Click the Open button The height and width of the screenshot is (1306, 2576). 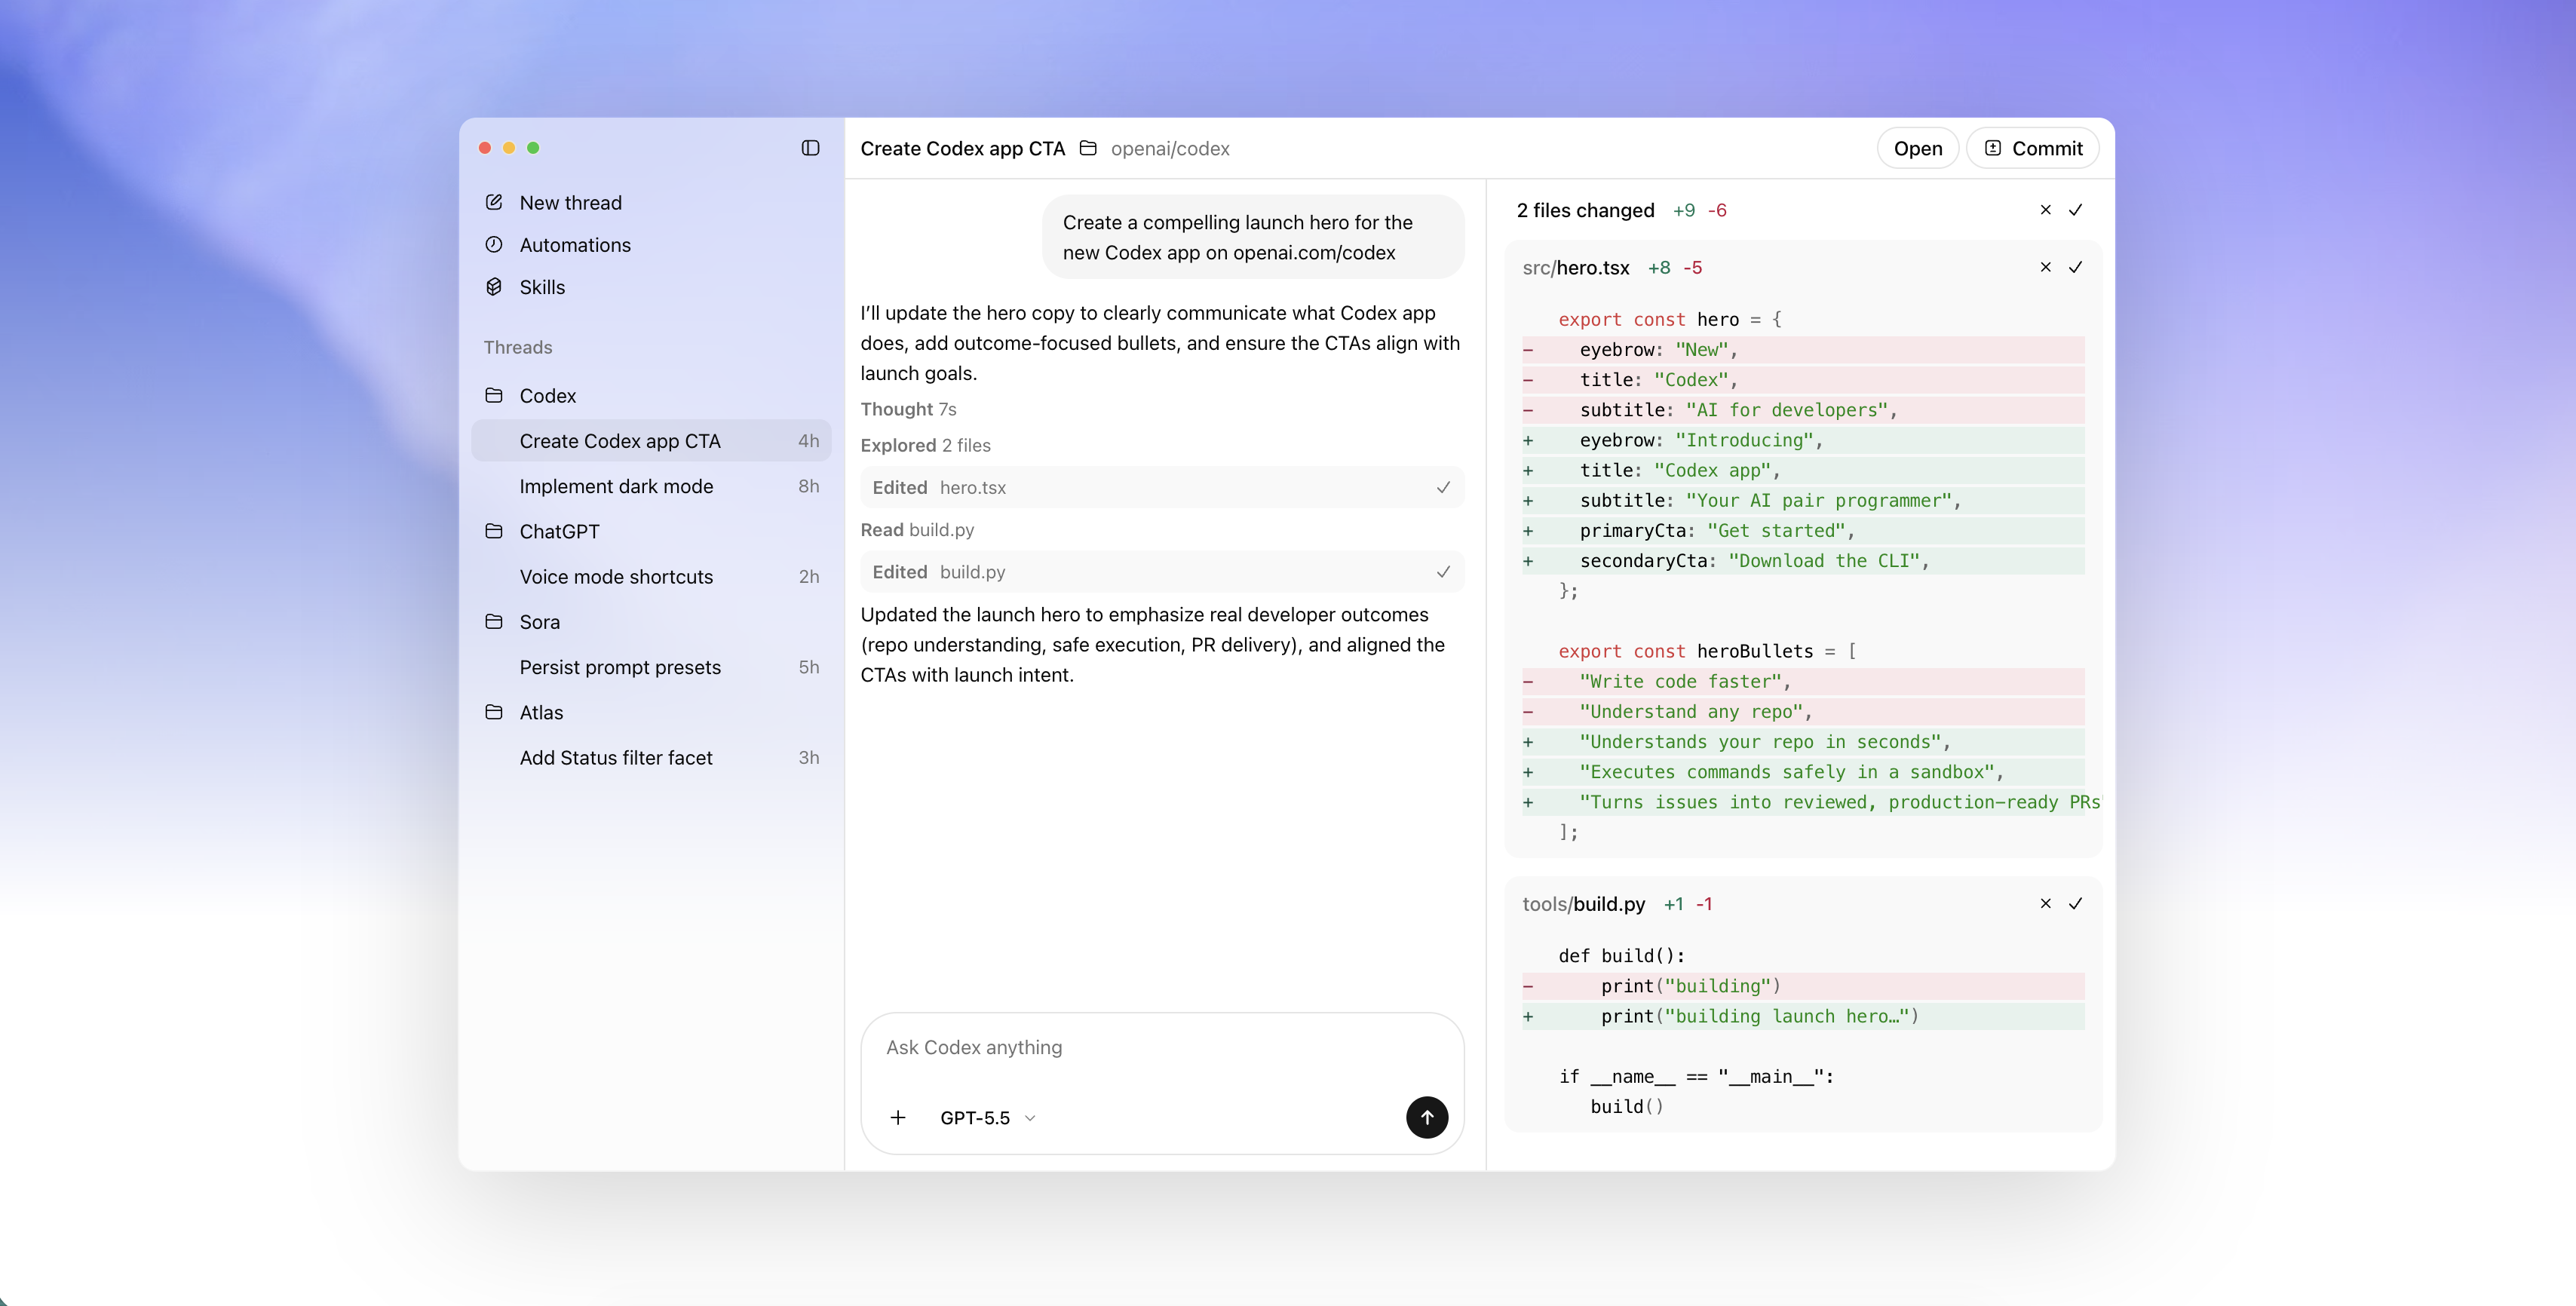point(1917,149)
